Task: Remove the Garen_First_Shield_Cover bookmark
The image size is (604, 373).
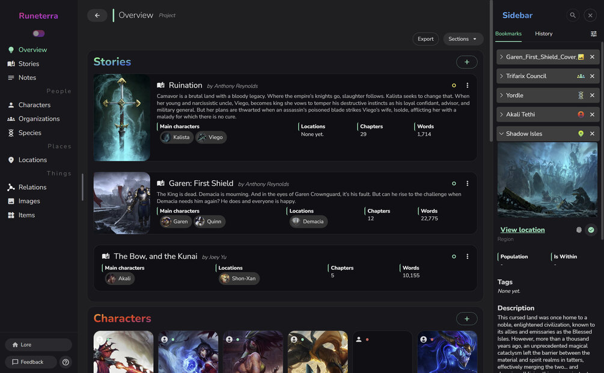Action: (x=592, y=57)
